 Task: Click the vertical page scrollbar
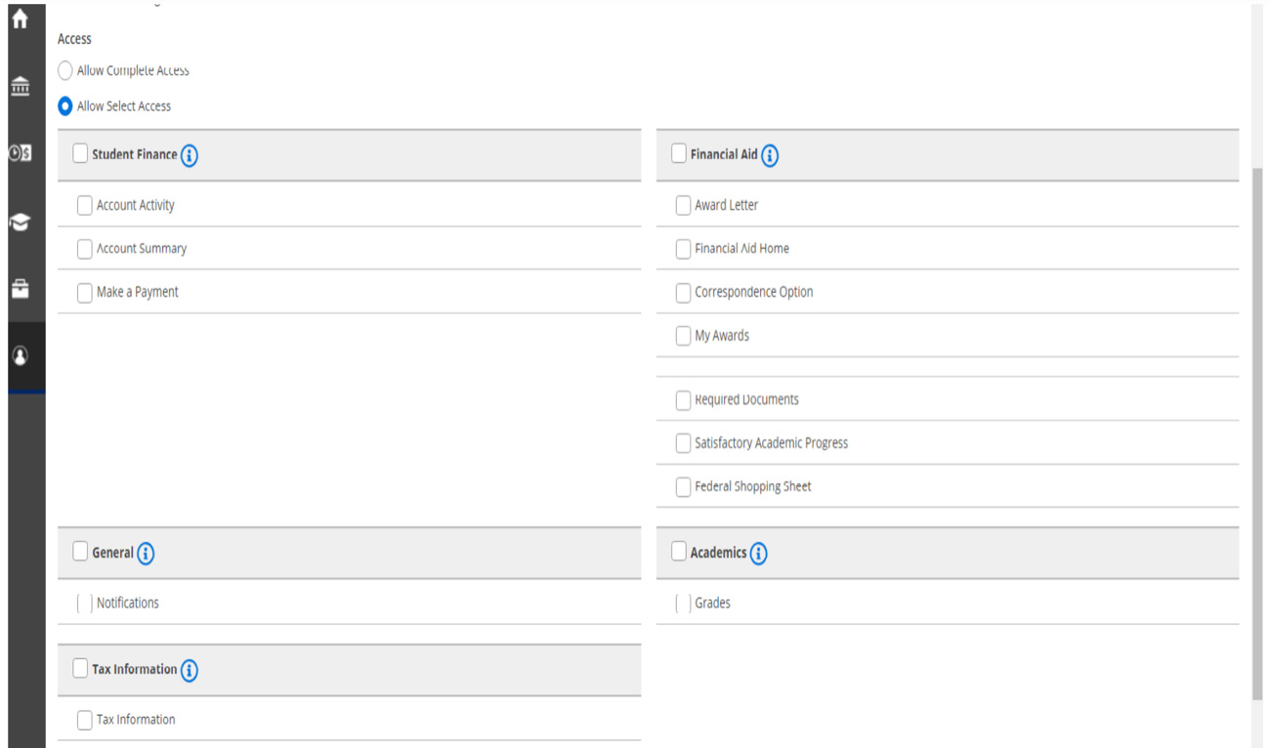coord(1257,433)
